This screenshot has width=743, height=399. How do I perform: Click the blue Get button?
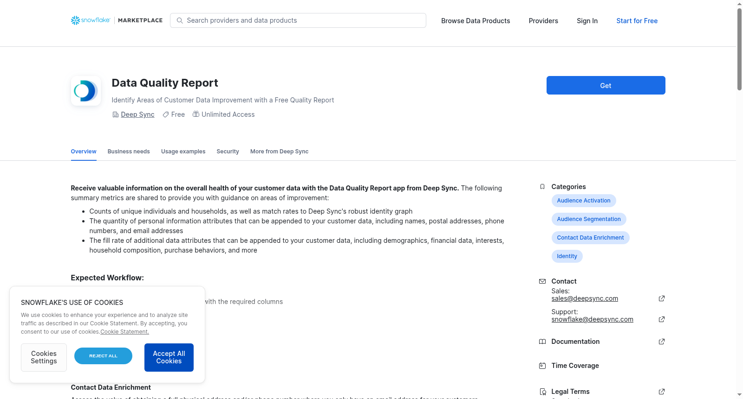coord(606,85)
